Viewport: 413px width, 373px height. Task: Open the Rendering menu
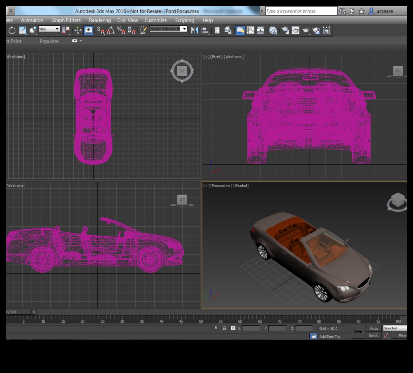(x=100, y=20)
